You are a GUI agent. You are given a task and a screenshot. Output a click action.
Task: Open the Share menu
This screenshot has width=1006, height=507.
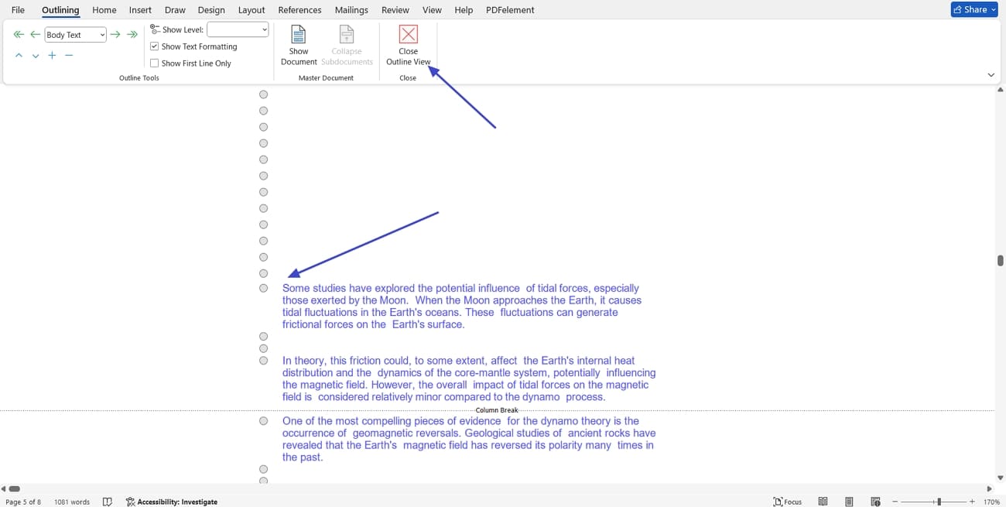click(973, 9)
